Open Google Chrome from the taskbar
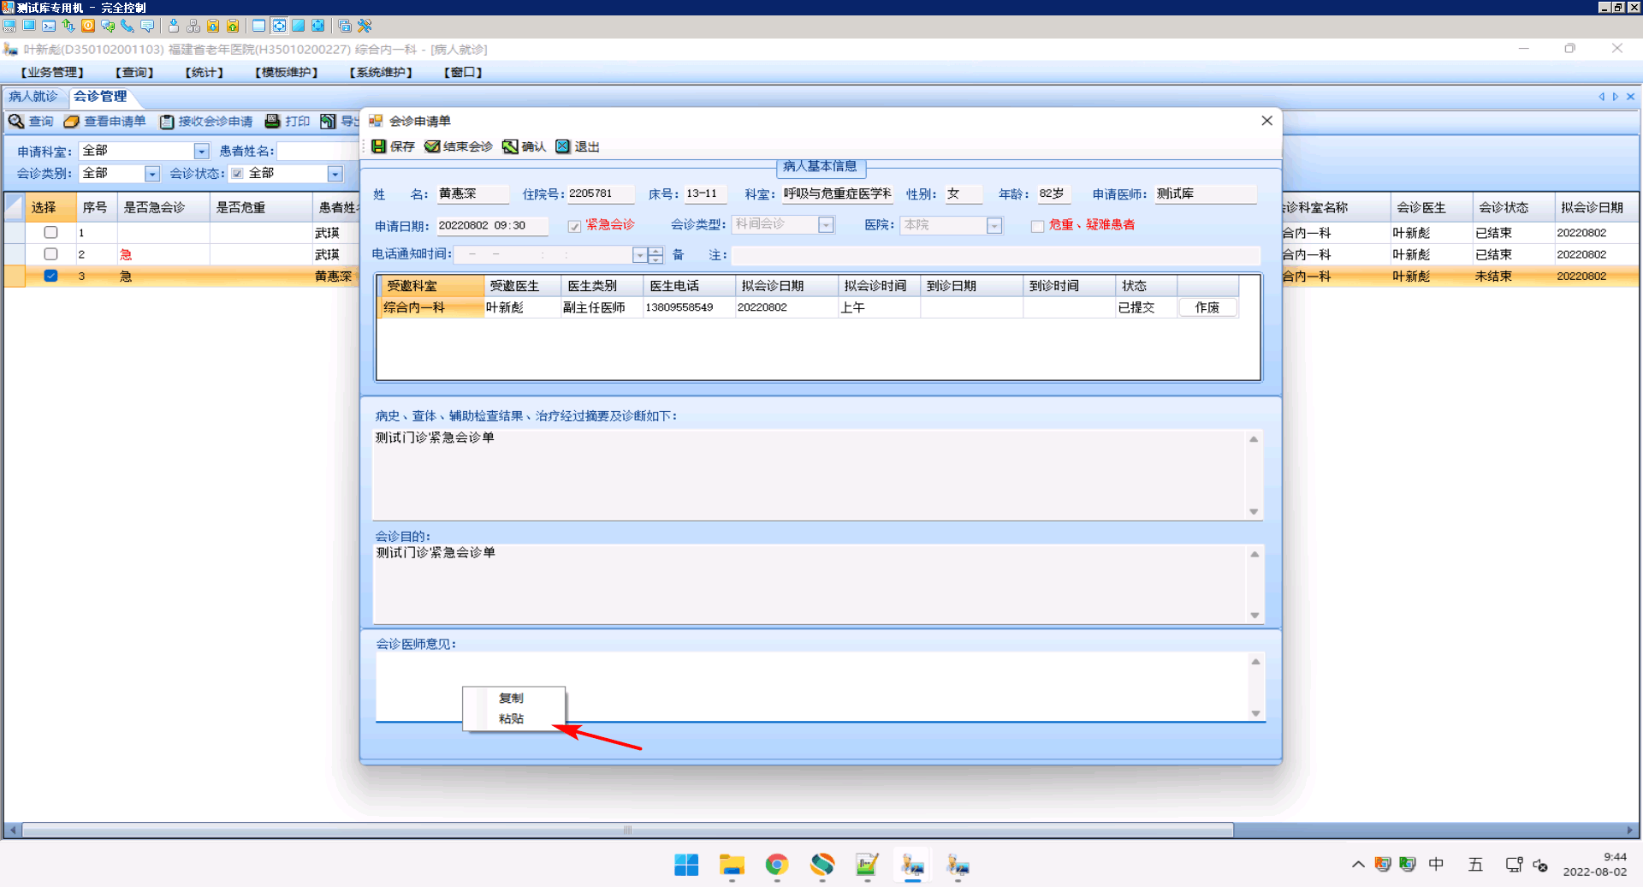The width and height of the screenshot is (1643, 887). click(777, 865)
